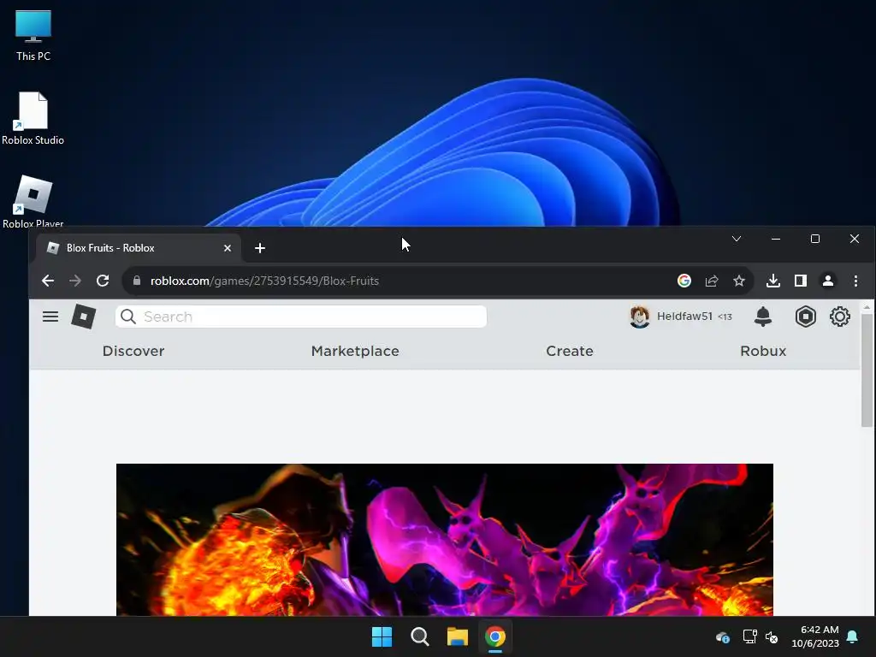Viewport: 876px width, 657px height.
Task: Click into the Roblox Search field
Action: click(x=301, y=317)
